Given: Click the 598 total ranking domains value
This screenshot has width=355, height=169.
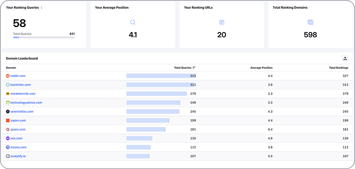Looking at the screenshot, I should (x=311, y=35).
